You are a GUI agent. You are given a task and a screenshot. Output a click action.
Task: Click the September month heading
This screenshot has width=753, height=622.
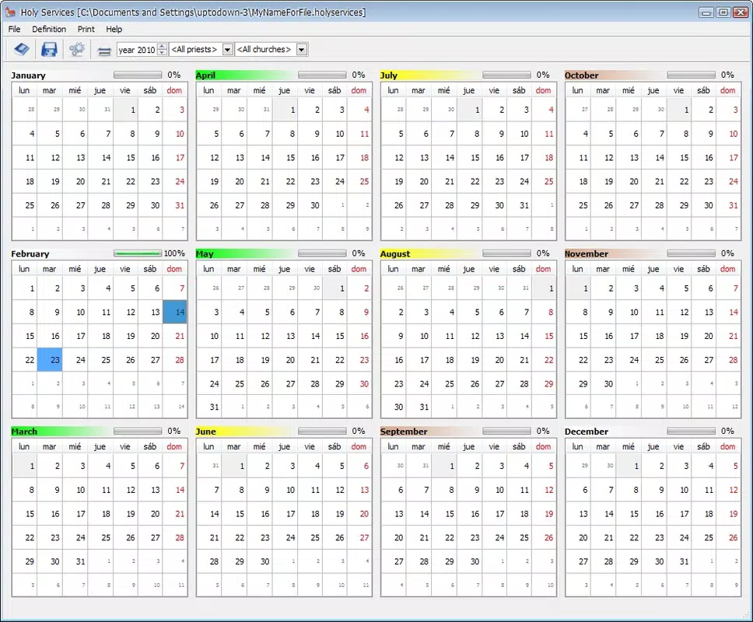coord(404,432)
